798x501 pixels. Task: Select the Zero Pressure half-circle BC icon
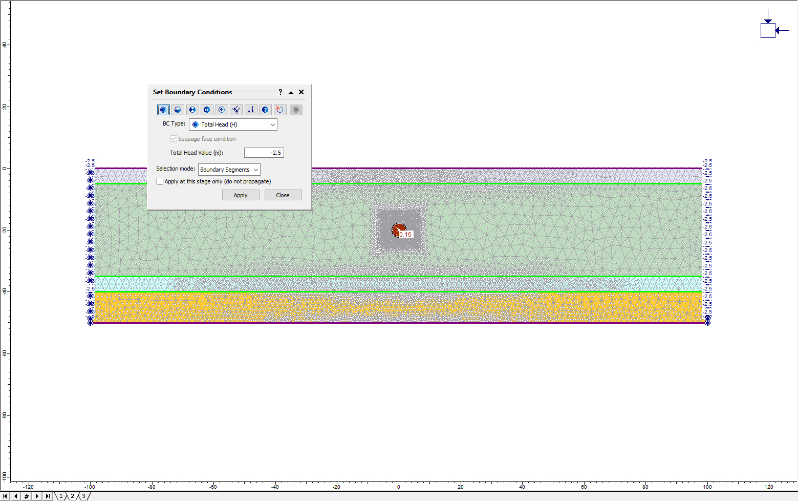tap(177, 109)
